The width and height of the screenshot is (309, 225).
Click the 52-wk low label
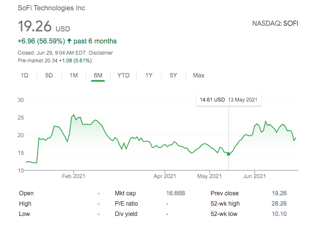click(224, 214)
